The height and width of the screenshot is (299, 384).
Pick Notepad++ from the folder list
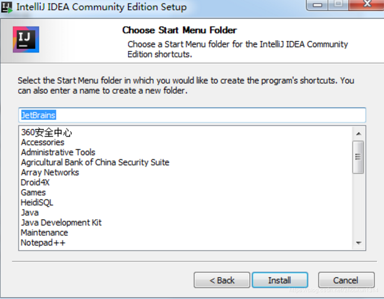pos(43,243)
